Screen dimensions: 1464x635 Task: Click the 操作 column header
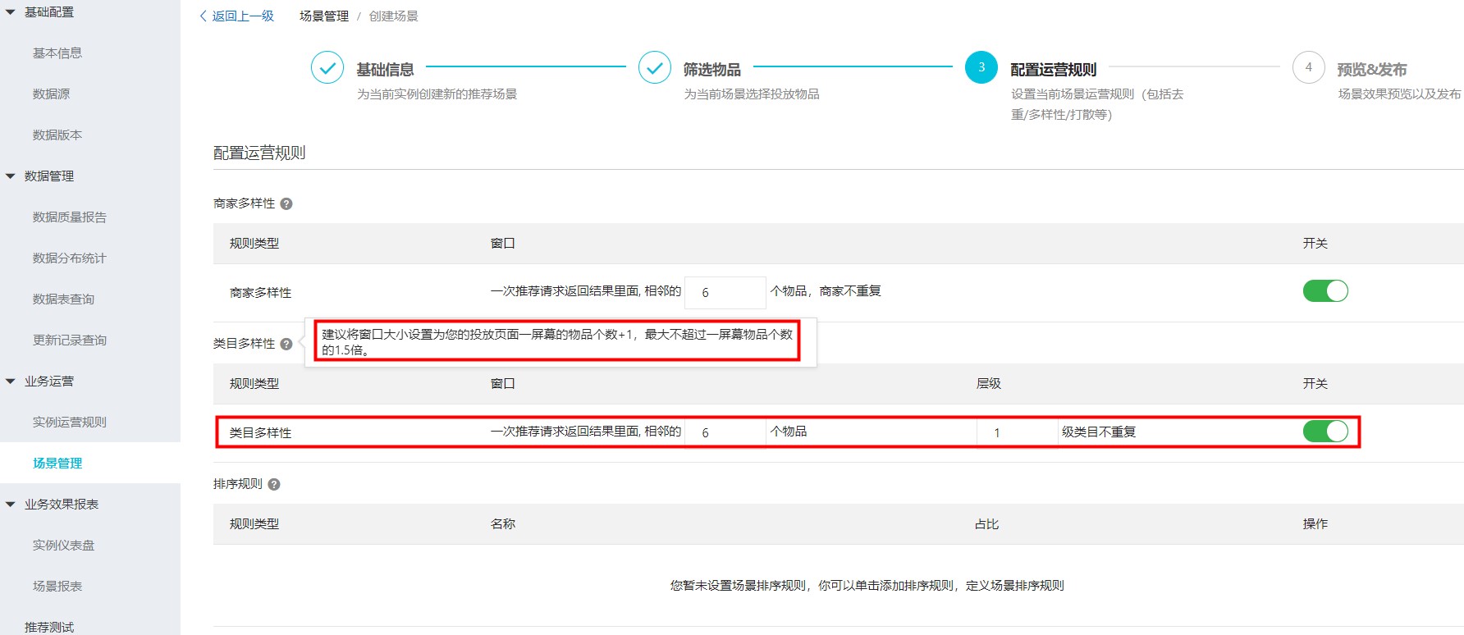pyautogui.click(x=1315, y=524)
